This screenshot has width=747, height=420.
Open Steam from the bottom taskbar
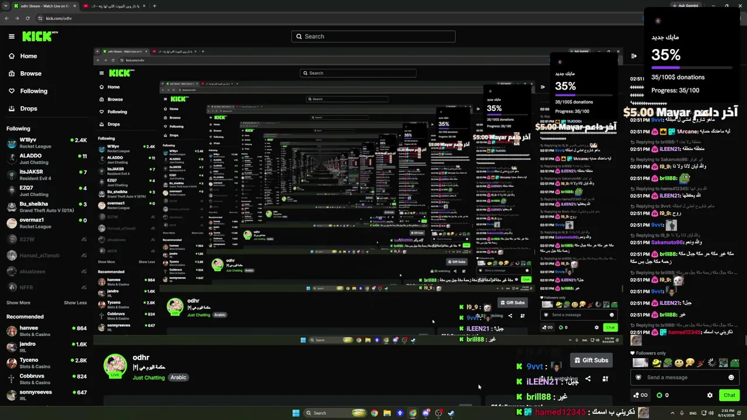451,413
